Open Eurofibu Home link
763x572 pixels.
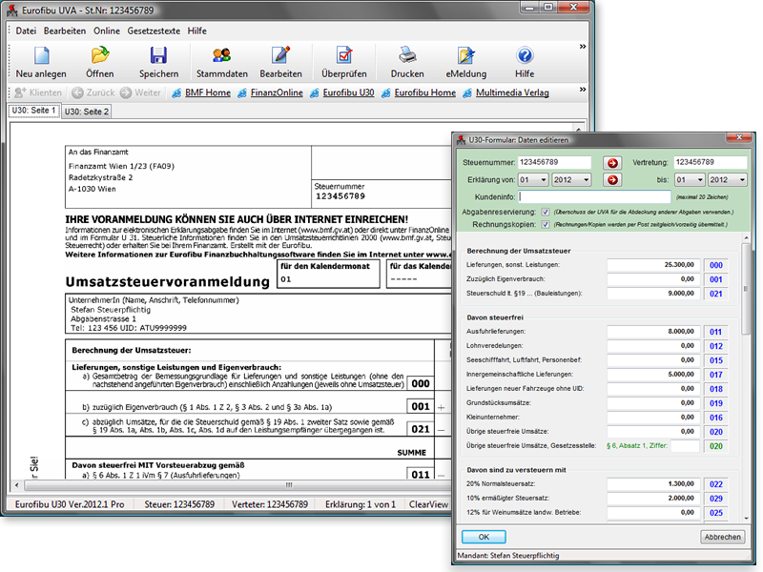coord(424,92)
